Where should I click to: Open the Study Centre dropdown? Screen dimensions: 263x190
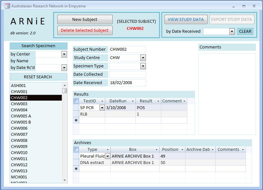143,58
